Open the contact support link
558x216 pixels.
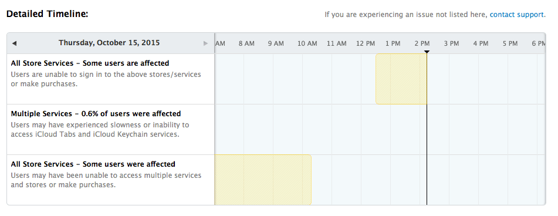tap(516, 15)
